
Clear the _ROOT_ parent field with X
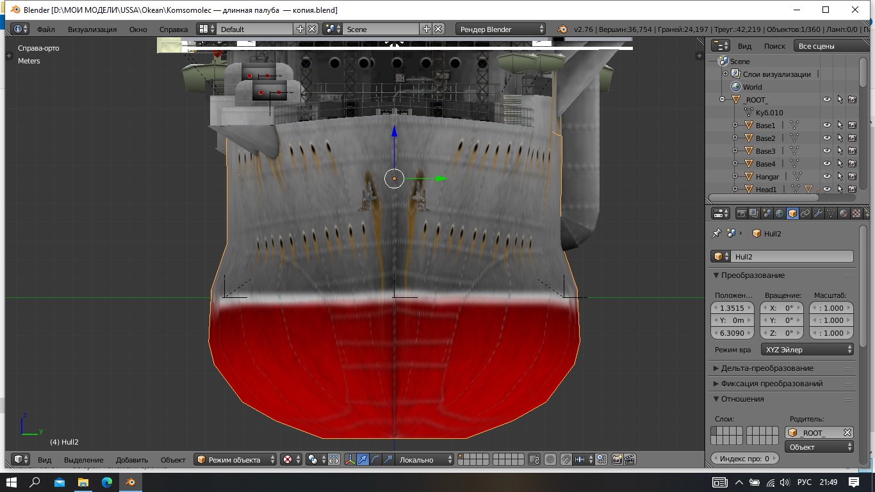click(847, 433)
